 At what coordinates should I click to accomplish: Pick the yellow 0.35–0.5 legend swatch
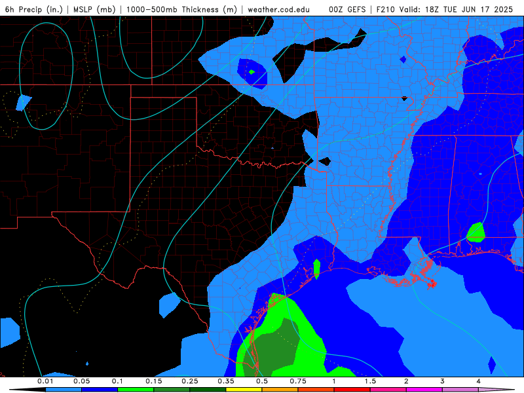244,390
